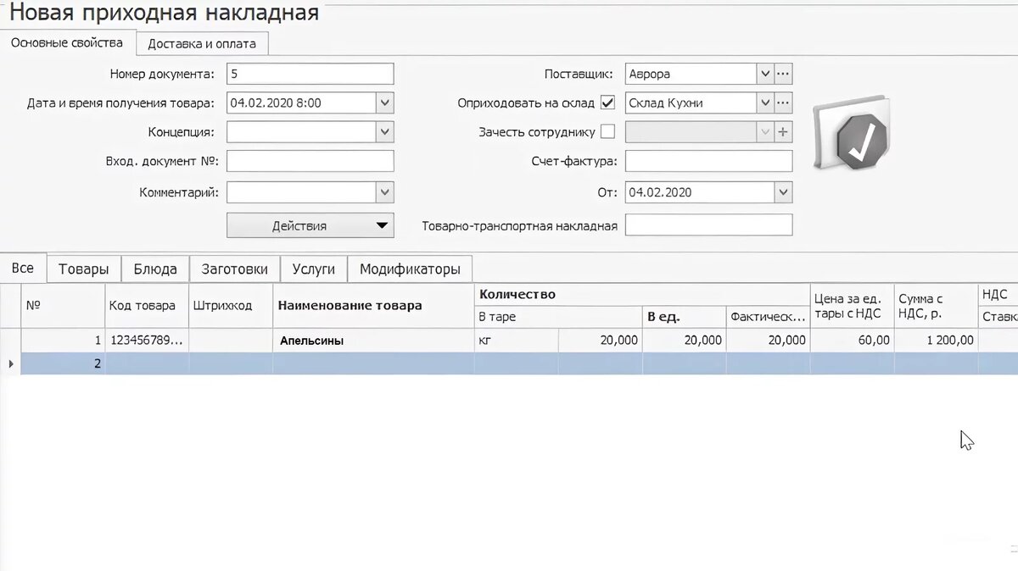Select the Товары tab
Image resolution: width=1018 pixels, height=571 pixels.
click(83, 268)
